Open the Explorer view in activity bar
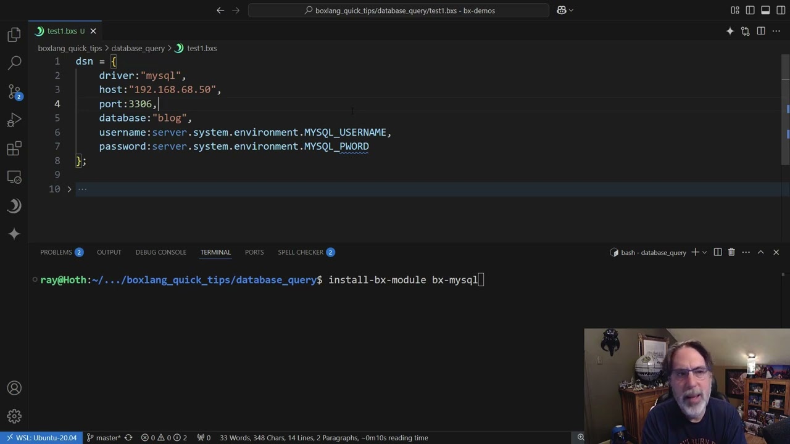Screen dimensions: 790x444 click(14, 35)
